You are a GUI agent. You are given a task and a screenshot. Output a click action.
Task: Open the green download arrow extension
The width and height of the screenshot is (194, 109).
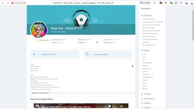click(x=166, y=3)
